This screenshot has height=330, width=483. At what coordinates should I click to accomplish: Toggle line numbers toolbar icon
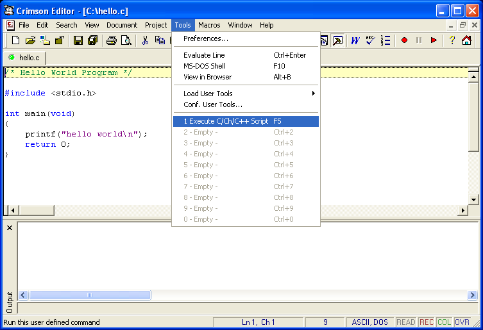[x=386, y=40]
